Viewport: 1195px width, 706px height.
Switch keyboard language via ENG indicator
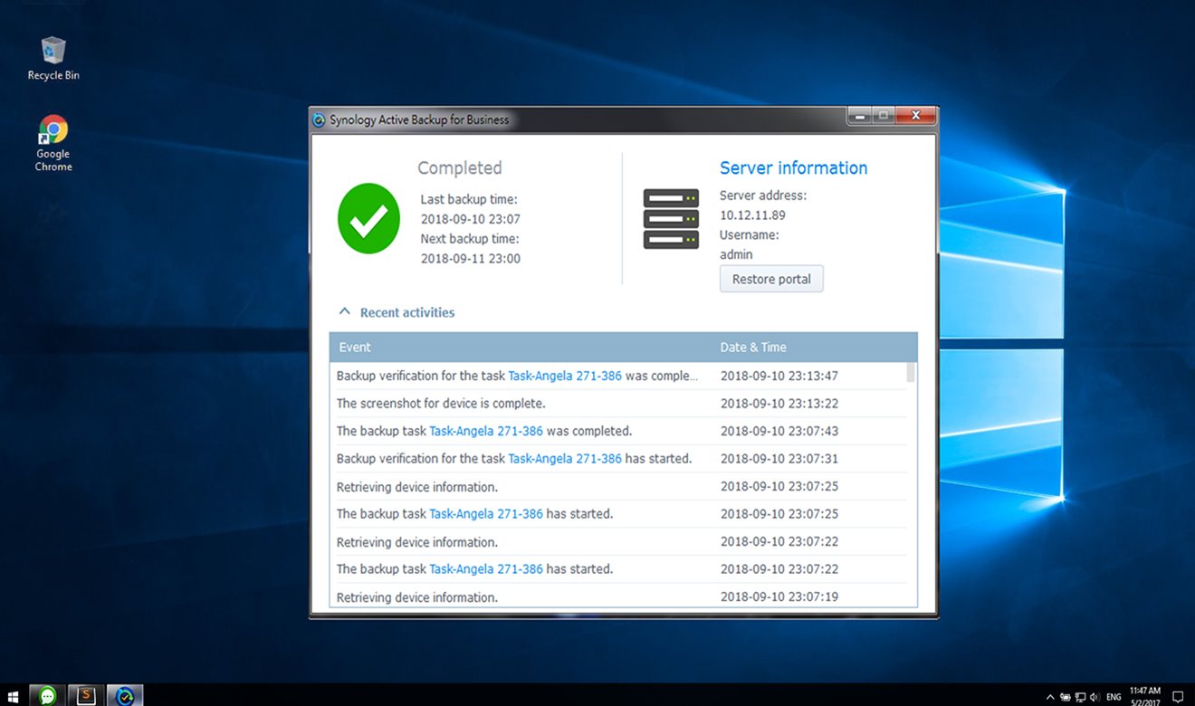(1114, 696)
